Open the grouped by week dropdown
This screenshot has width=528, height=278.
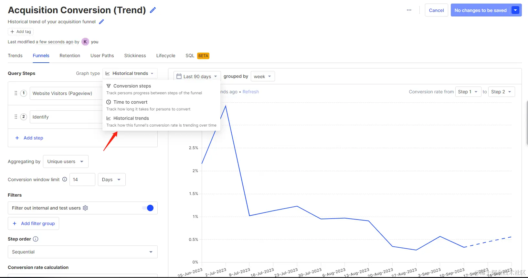(263, 77)
